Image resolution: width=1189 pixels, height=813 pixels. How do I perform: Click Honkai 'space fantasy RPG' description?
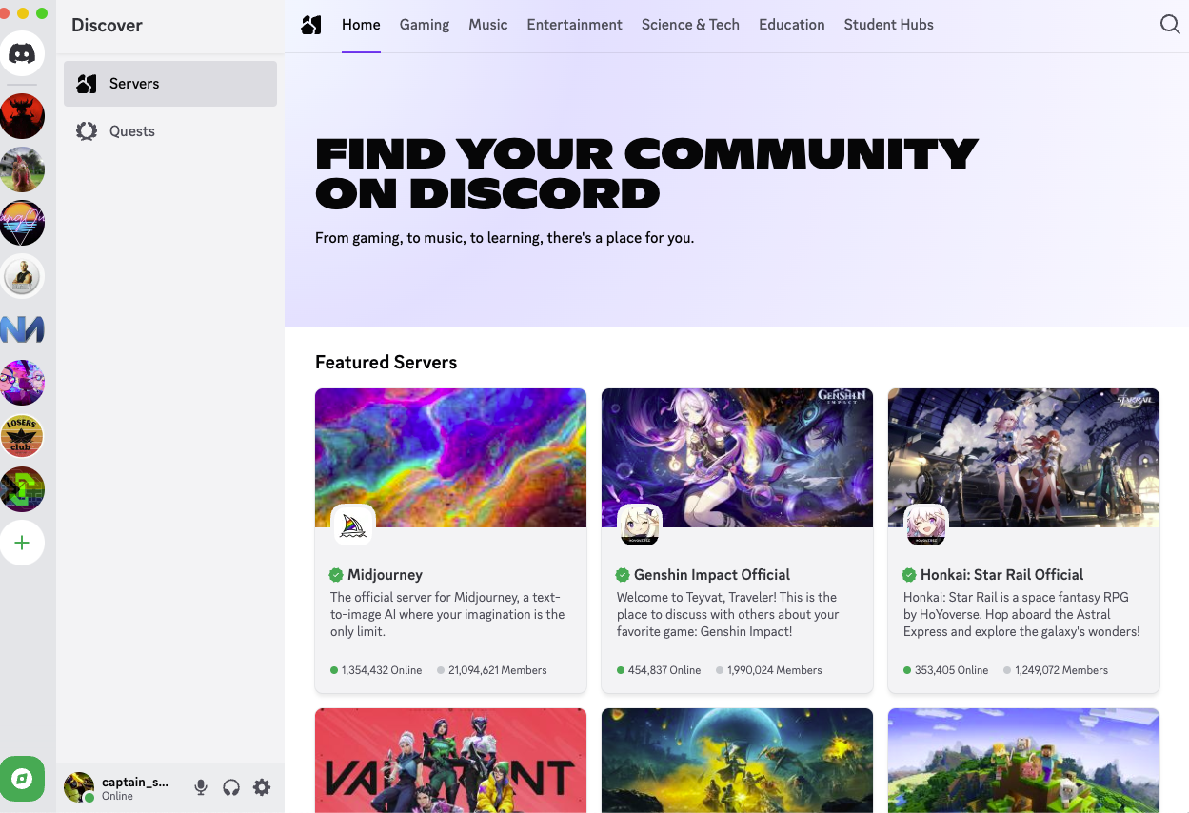[1021, 615]
